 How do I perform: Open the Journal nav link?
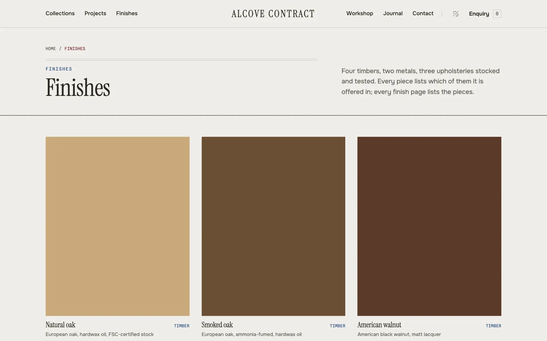click(x=393, y=13)
